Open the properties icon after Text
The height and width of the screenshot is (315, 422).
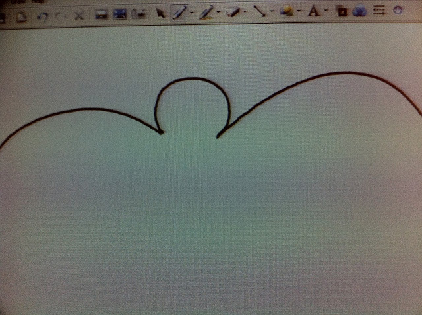tap(342, 11)
